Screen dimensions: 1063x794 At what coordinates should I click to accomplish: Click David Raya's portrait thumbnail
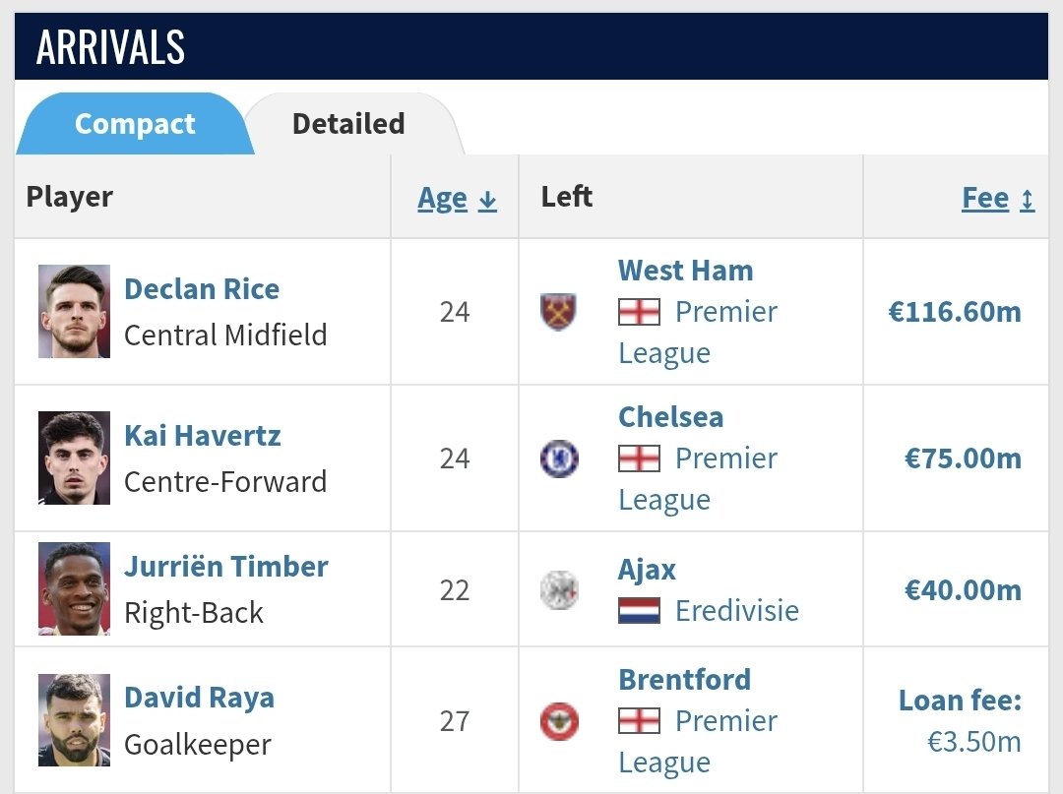(74, 720)
